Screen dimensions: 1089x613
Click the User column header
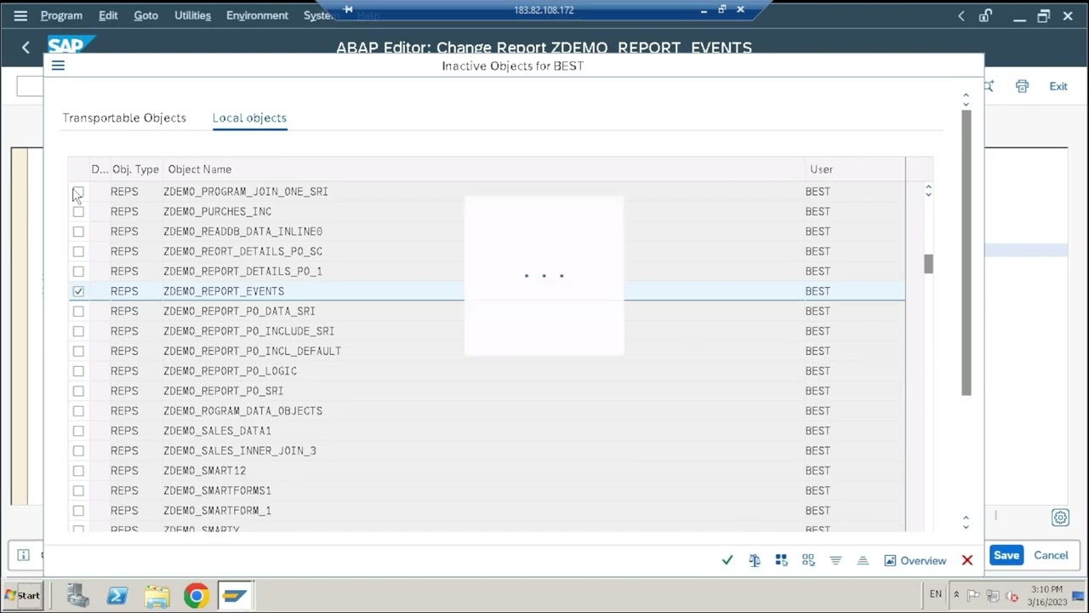[x=821, y=169]
